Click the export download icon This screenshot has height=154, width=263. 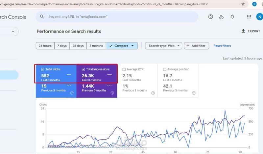pos(243,31)
